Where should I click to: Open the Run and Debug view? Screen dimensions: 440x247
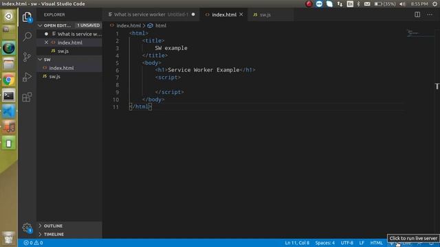click(x=27, y=77)
